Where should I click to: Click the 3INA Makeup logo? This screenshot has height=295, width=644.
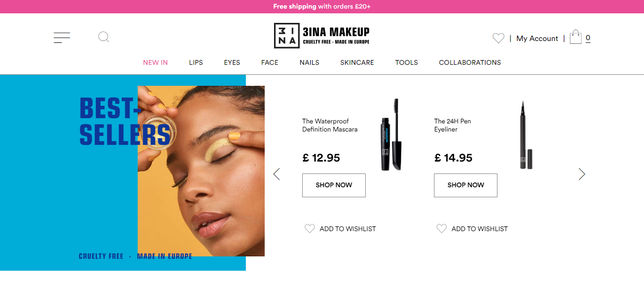(322, 36)
